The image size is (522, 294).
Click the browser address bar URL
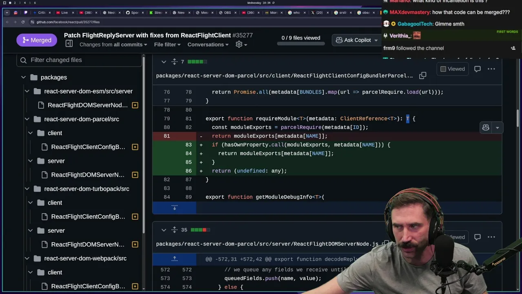click(x=68, y=22)
